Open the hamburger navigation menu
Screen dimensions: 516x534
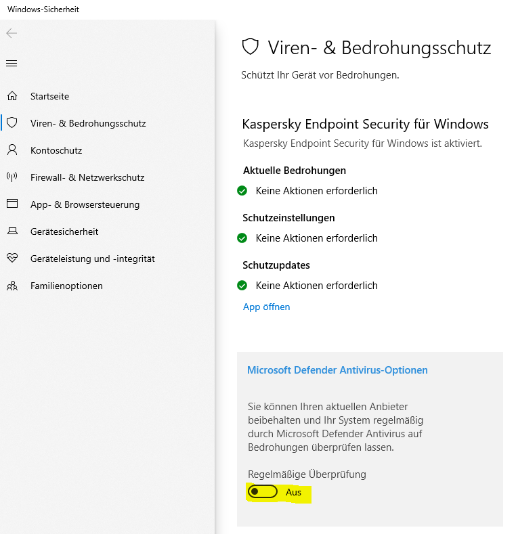tap(12, 64)
